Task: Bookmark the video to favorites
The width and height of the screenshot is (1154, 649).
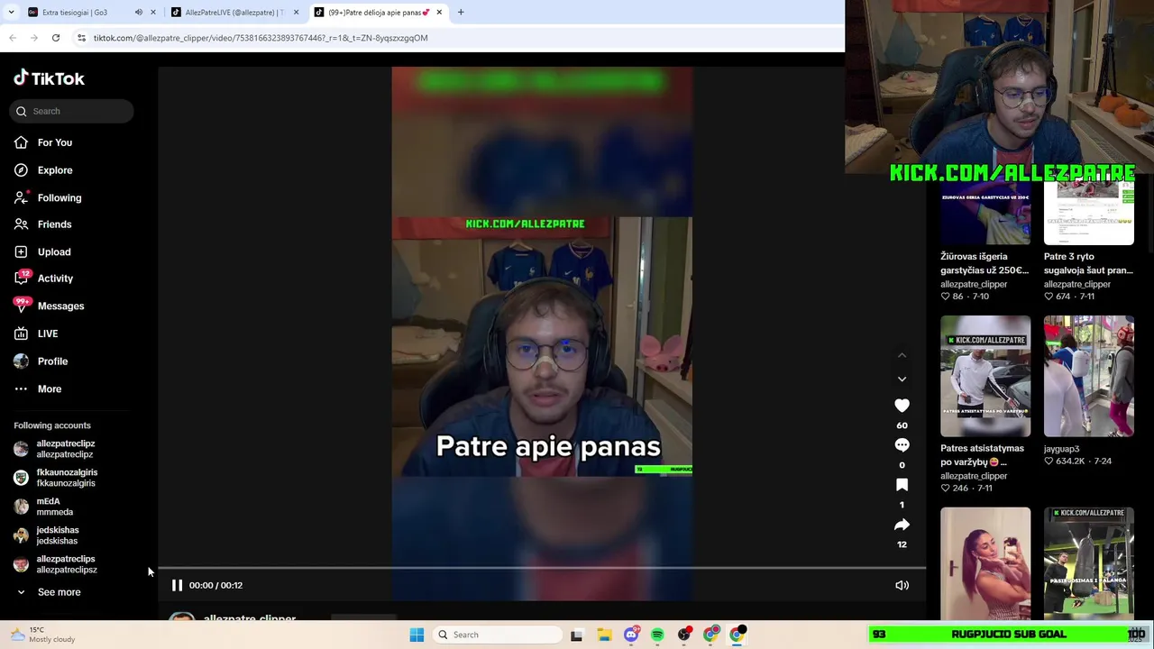Action: [x=902, y=485]
